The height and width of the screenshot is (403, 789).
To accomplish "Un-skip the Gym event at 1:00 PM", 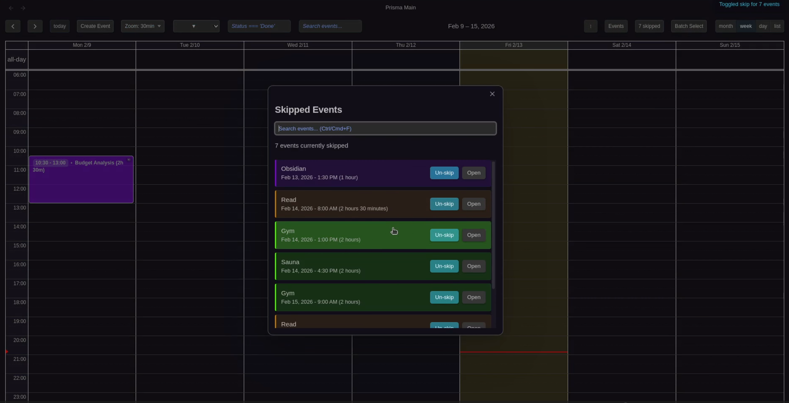I will click(444, 235).
